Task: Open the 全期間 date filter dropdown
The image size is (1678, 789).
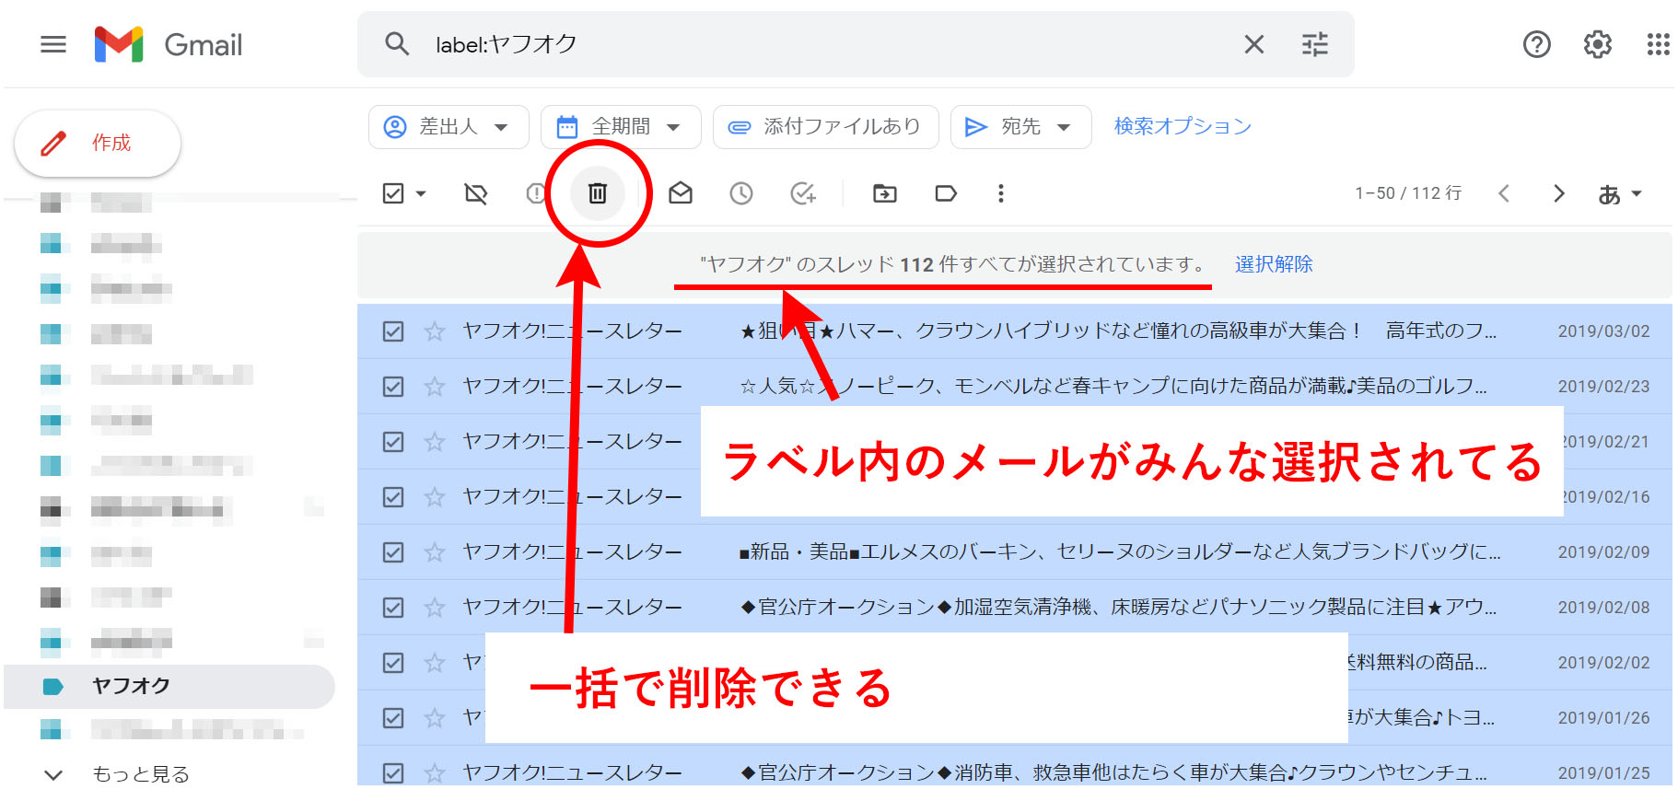Action: click(x=621, y=127)
